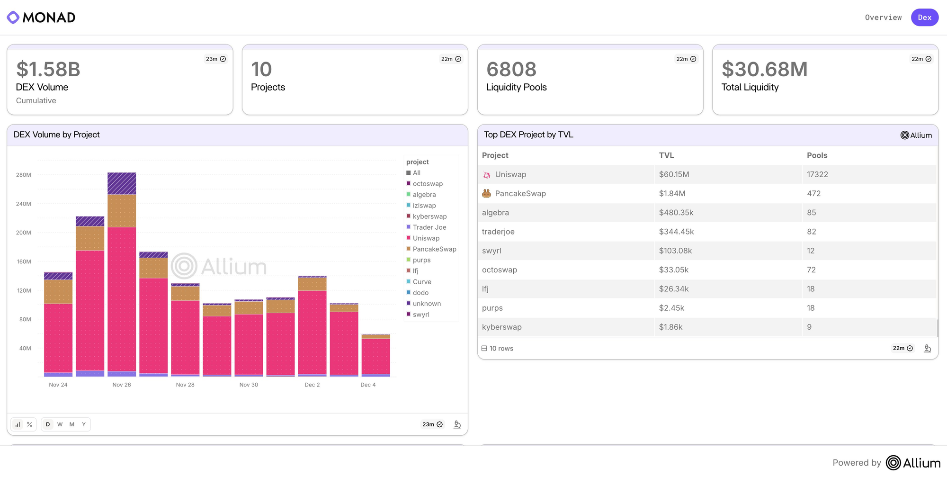Click the Monad logo in header
The height and width of the screenshot is (477, 947).
pyautogui.click(x=41, y=18)
